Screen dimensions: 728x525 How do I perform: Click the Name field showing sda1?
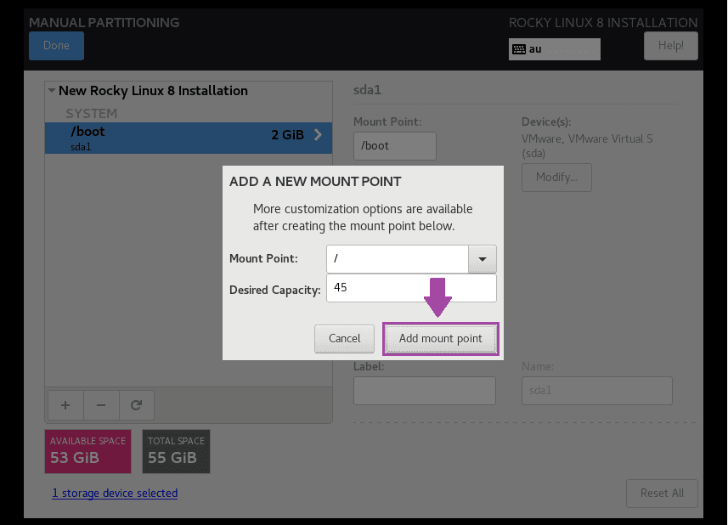(x=597, y=391)
